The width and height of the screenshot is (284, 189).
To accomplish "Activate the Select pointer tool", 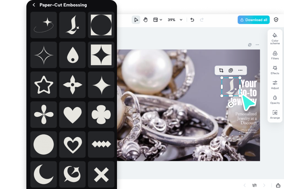I will (136, 20).
